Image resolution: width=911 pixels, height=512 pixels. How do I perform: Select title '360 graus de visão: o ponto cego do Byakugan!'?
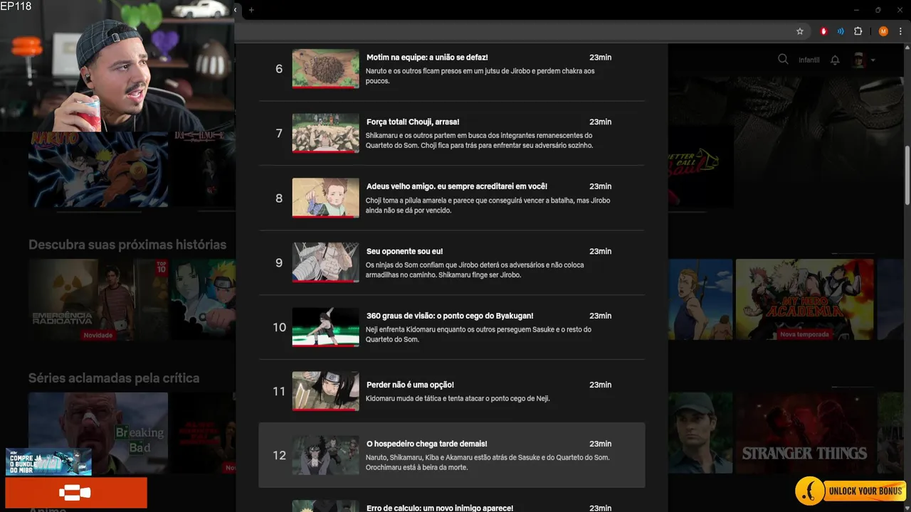[450, 316]
